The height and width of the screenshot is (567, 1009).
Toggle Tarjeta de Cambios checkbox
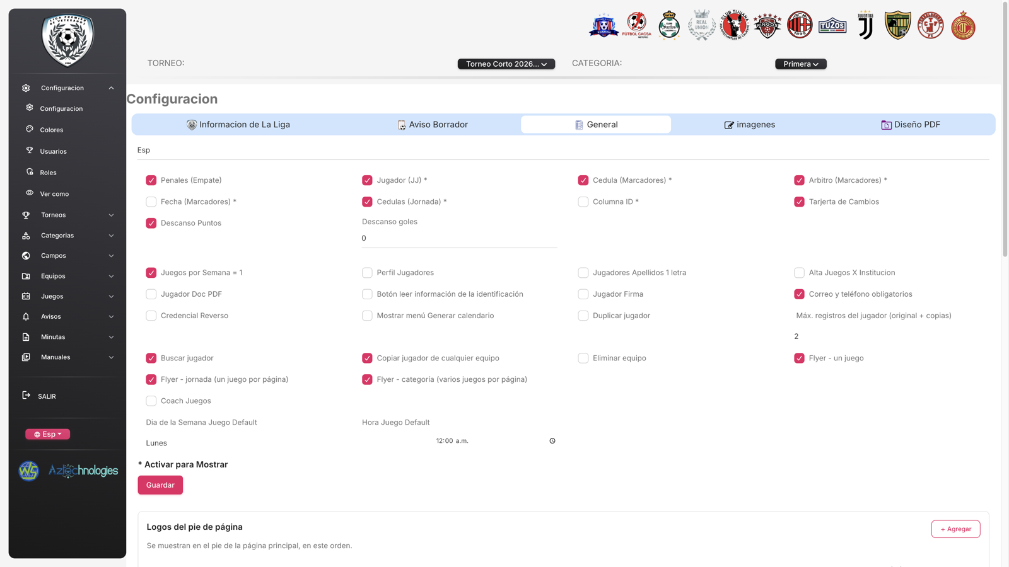click(800, 202)
